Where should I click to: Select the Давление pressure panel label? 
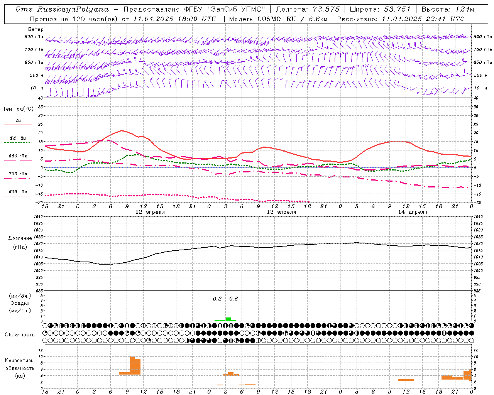[x=20, y=238]
